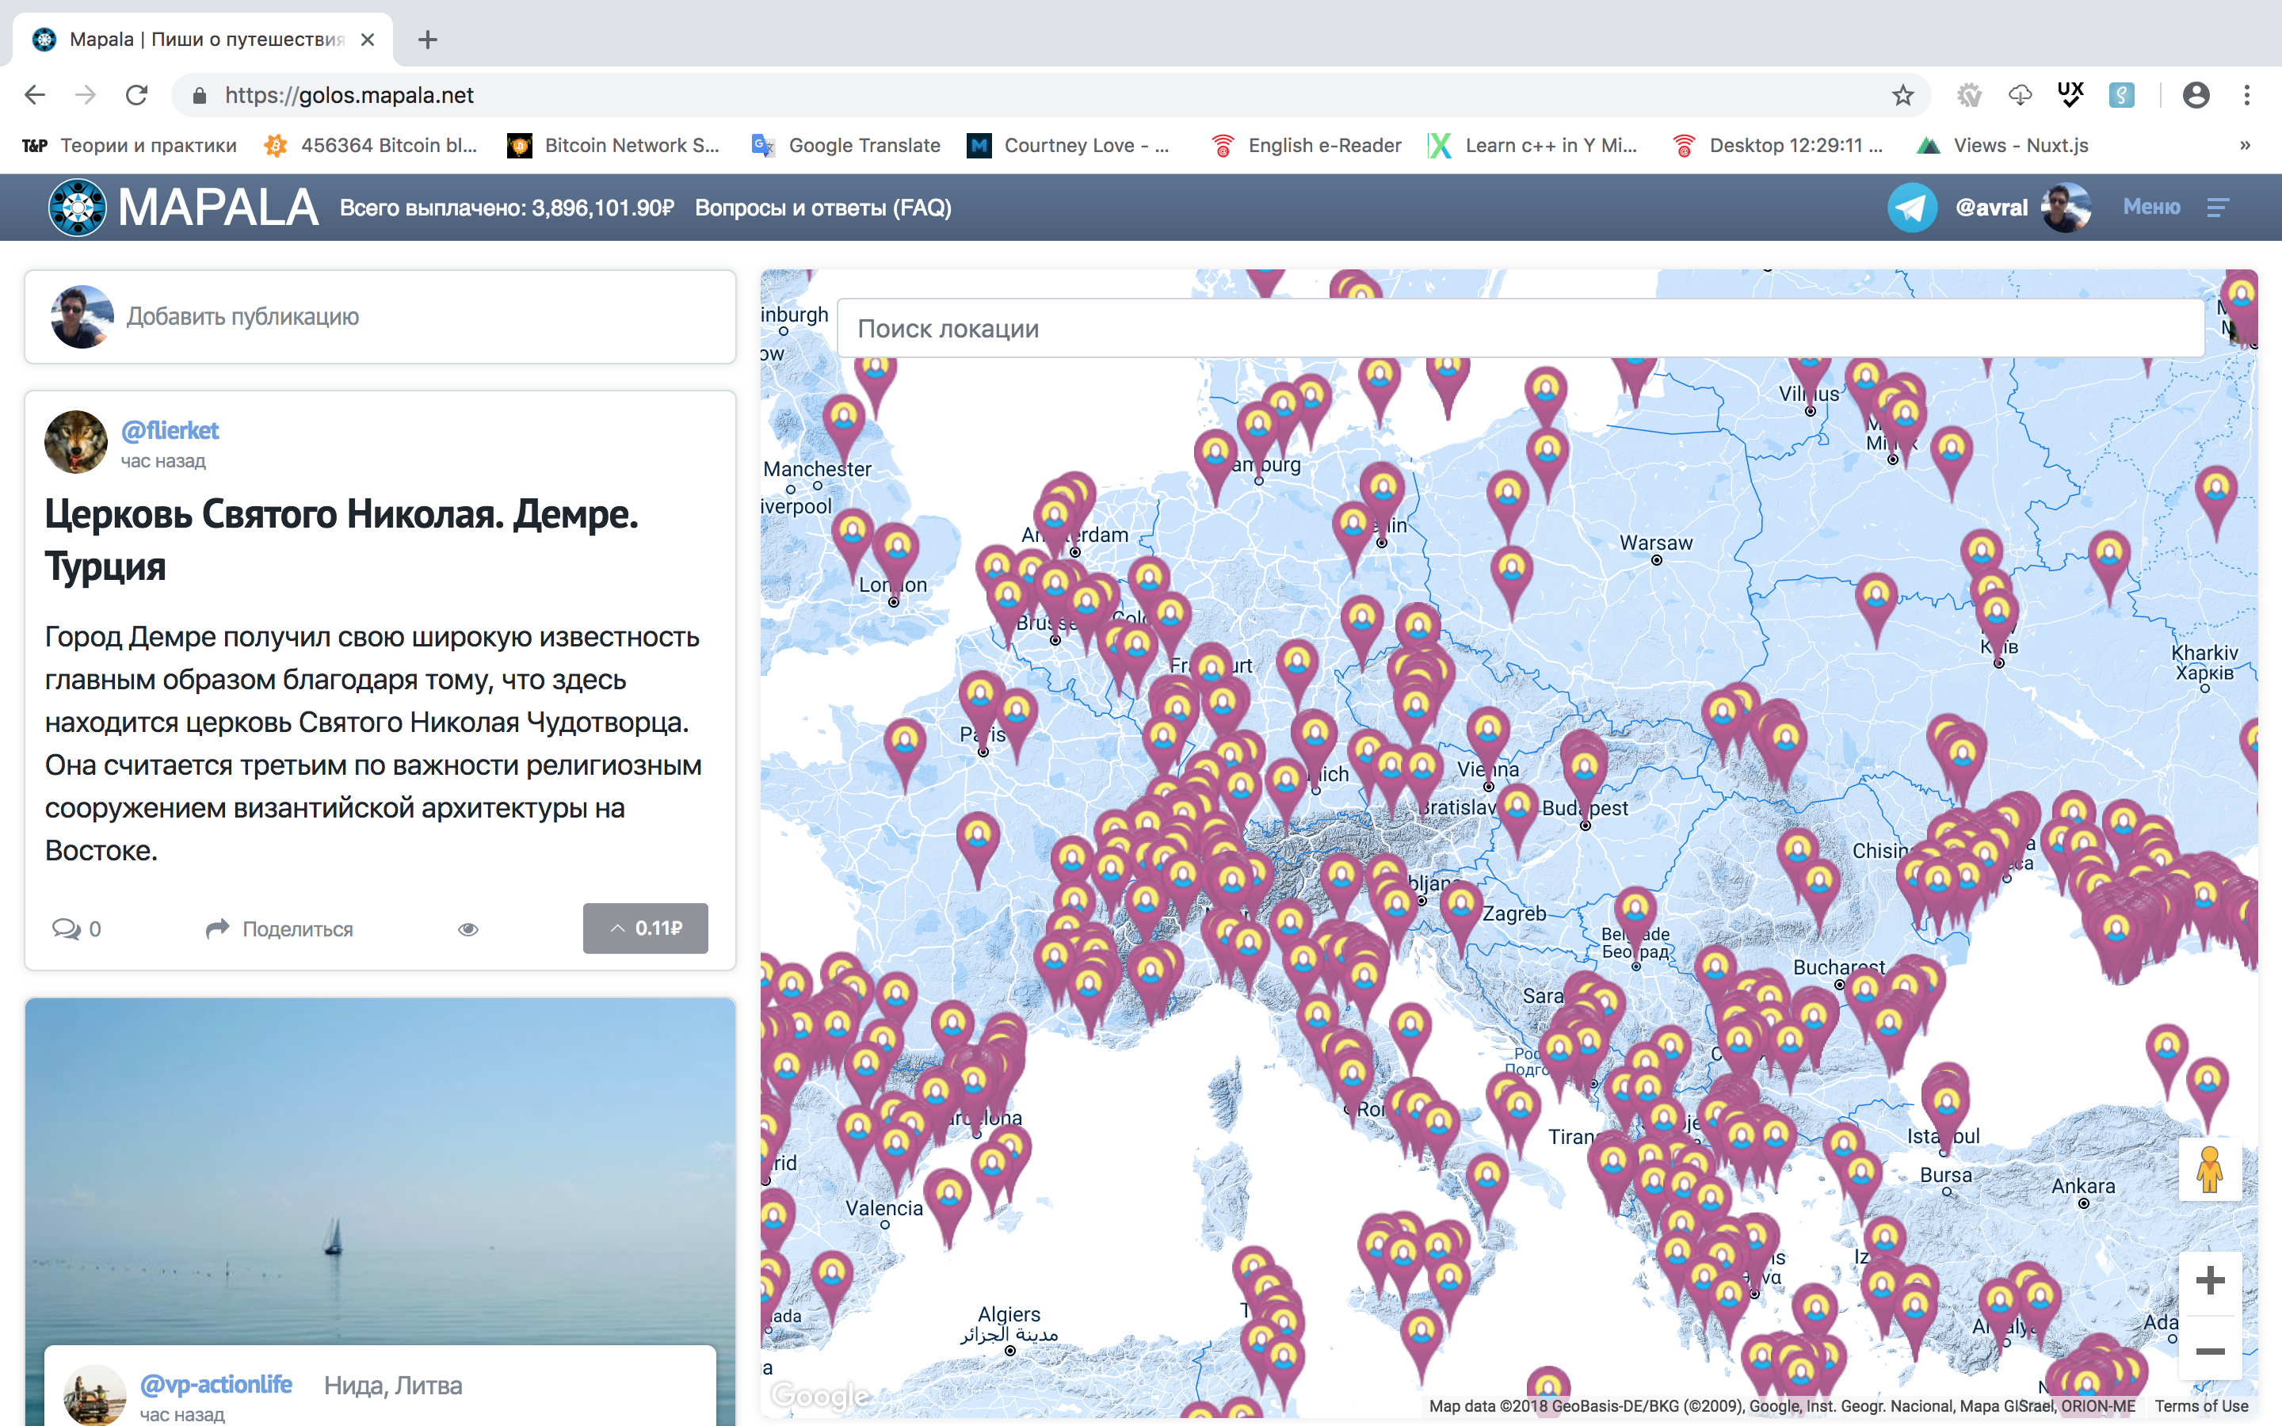Click the MAPALA brand title
The image size is (2282, 1426).
pos(218,208)
